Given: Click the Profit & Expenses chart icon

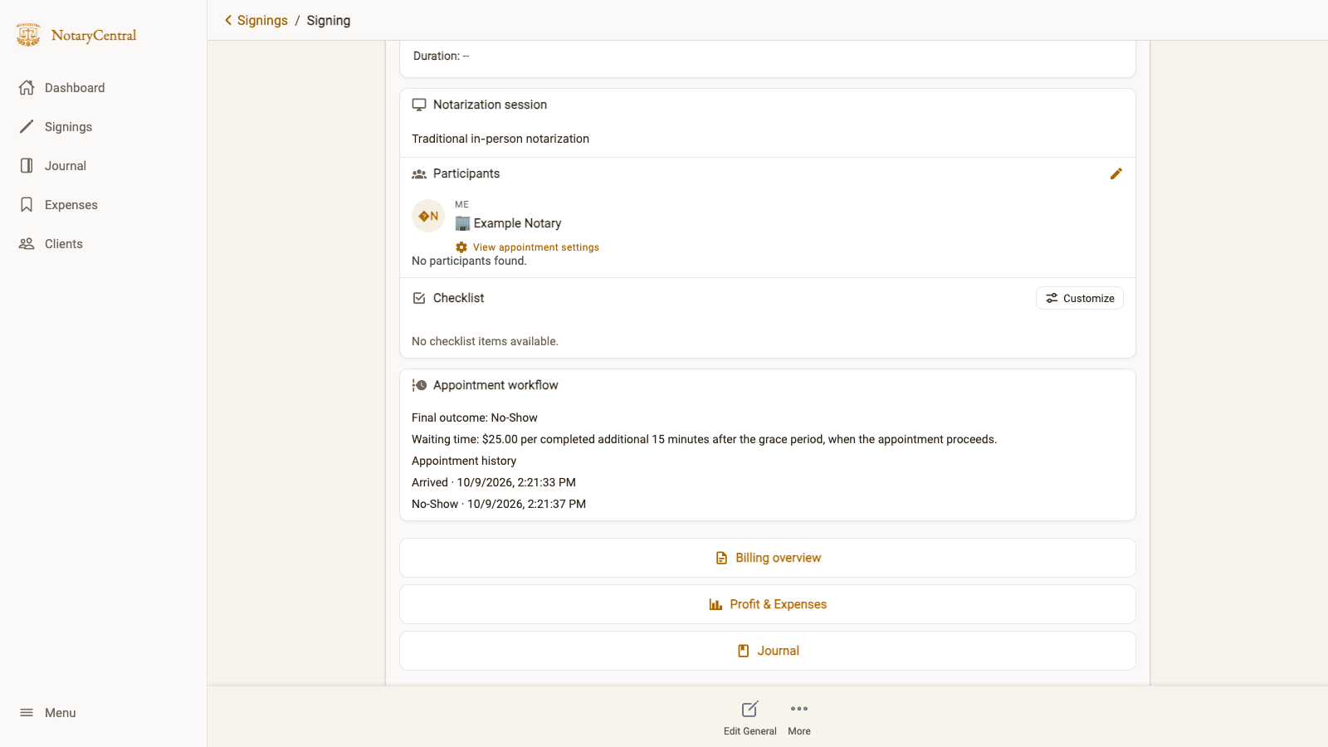Looking at the screenshot, I should [715, 604].
